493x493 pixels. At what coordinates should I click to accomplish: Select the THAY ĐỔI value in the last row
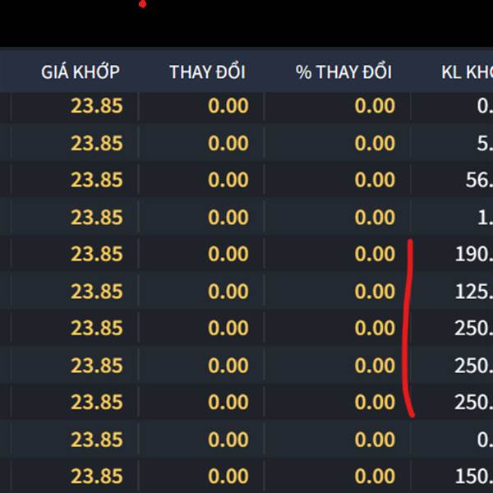pyautogui.click(x=228, y=476)
